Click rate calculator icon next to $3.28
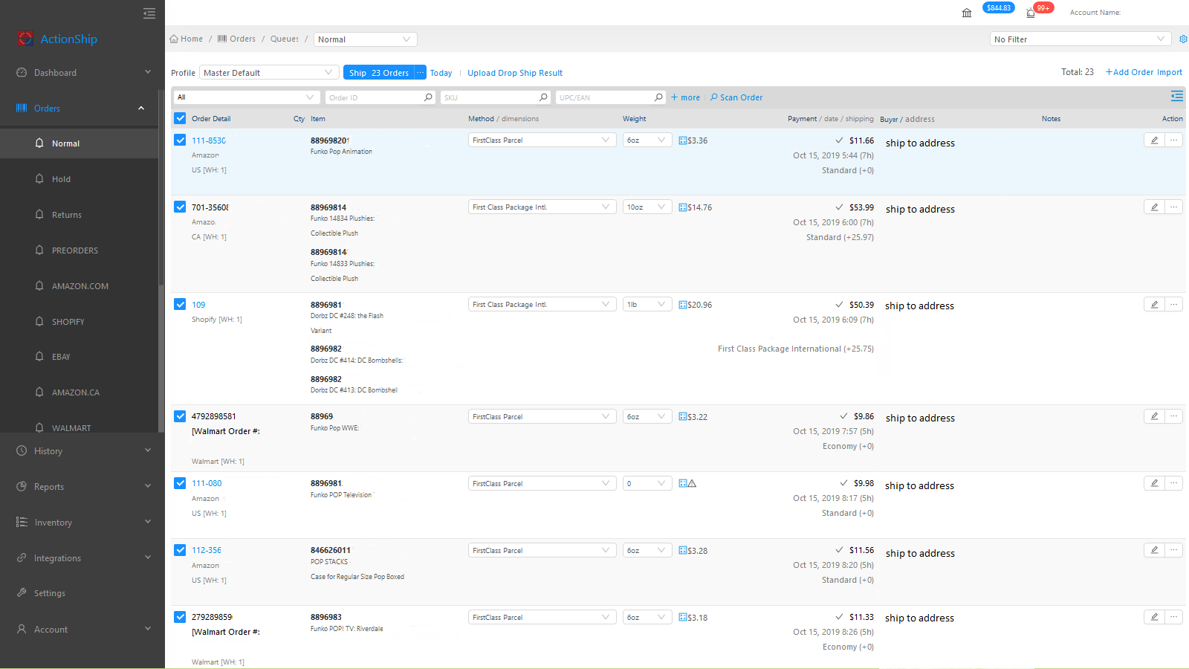The image size is (1189, 669). [683, 551]
